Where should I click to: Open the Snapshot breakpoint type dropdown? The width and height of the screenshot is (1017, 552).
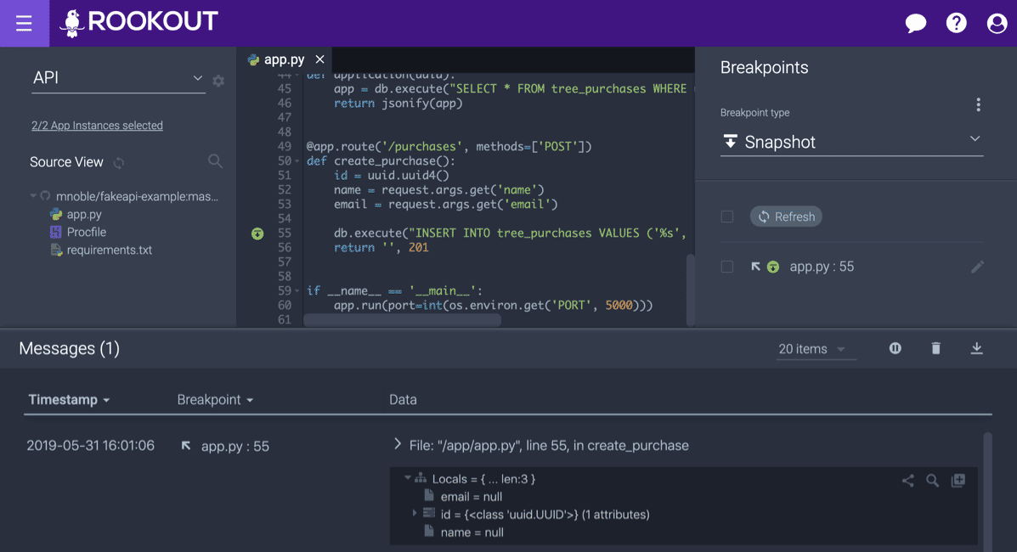851,142
